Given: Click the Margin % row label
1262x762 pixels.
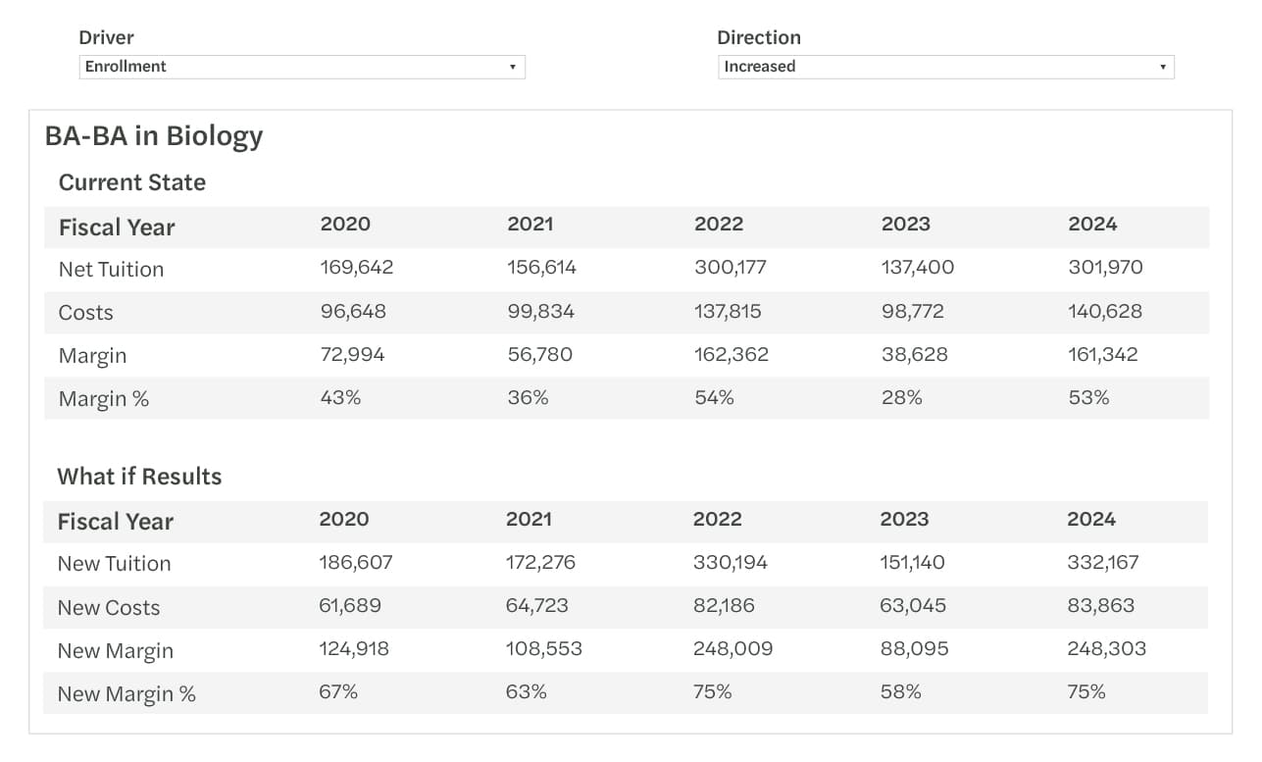Looking at the screenshot, I should [103, 398].
